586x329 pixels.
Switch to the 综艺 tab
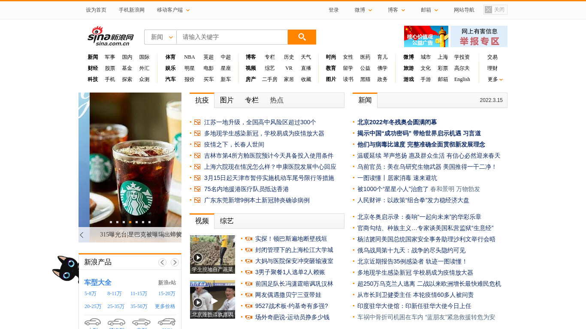point(227,221)
